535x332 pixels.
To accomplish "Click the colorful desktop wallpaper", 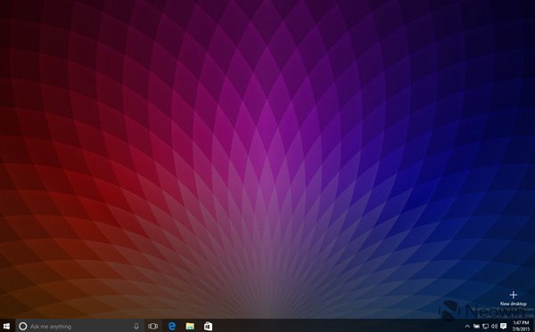I will 267,153.
